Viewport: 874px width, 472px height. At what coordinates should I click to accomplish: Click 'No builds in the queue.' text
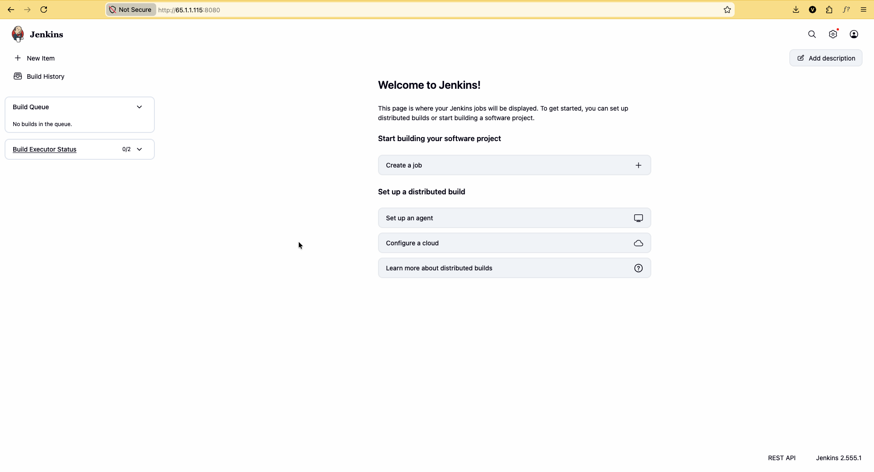tap(42, 124)
